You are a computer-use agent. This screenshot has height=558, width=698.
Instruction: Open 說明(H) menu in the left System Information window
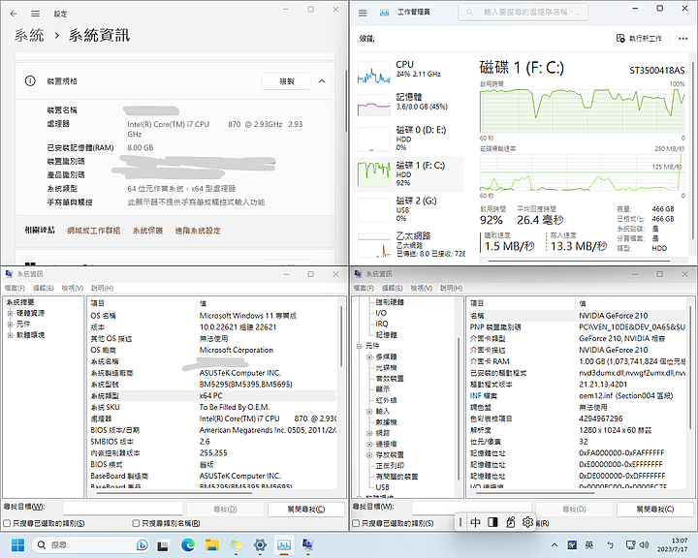tap(102, 288)
